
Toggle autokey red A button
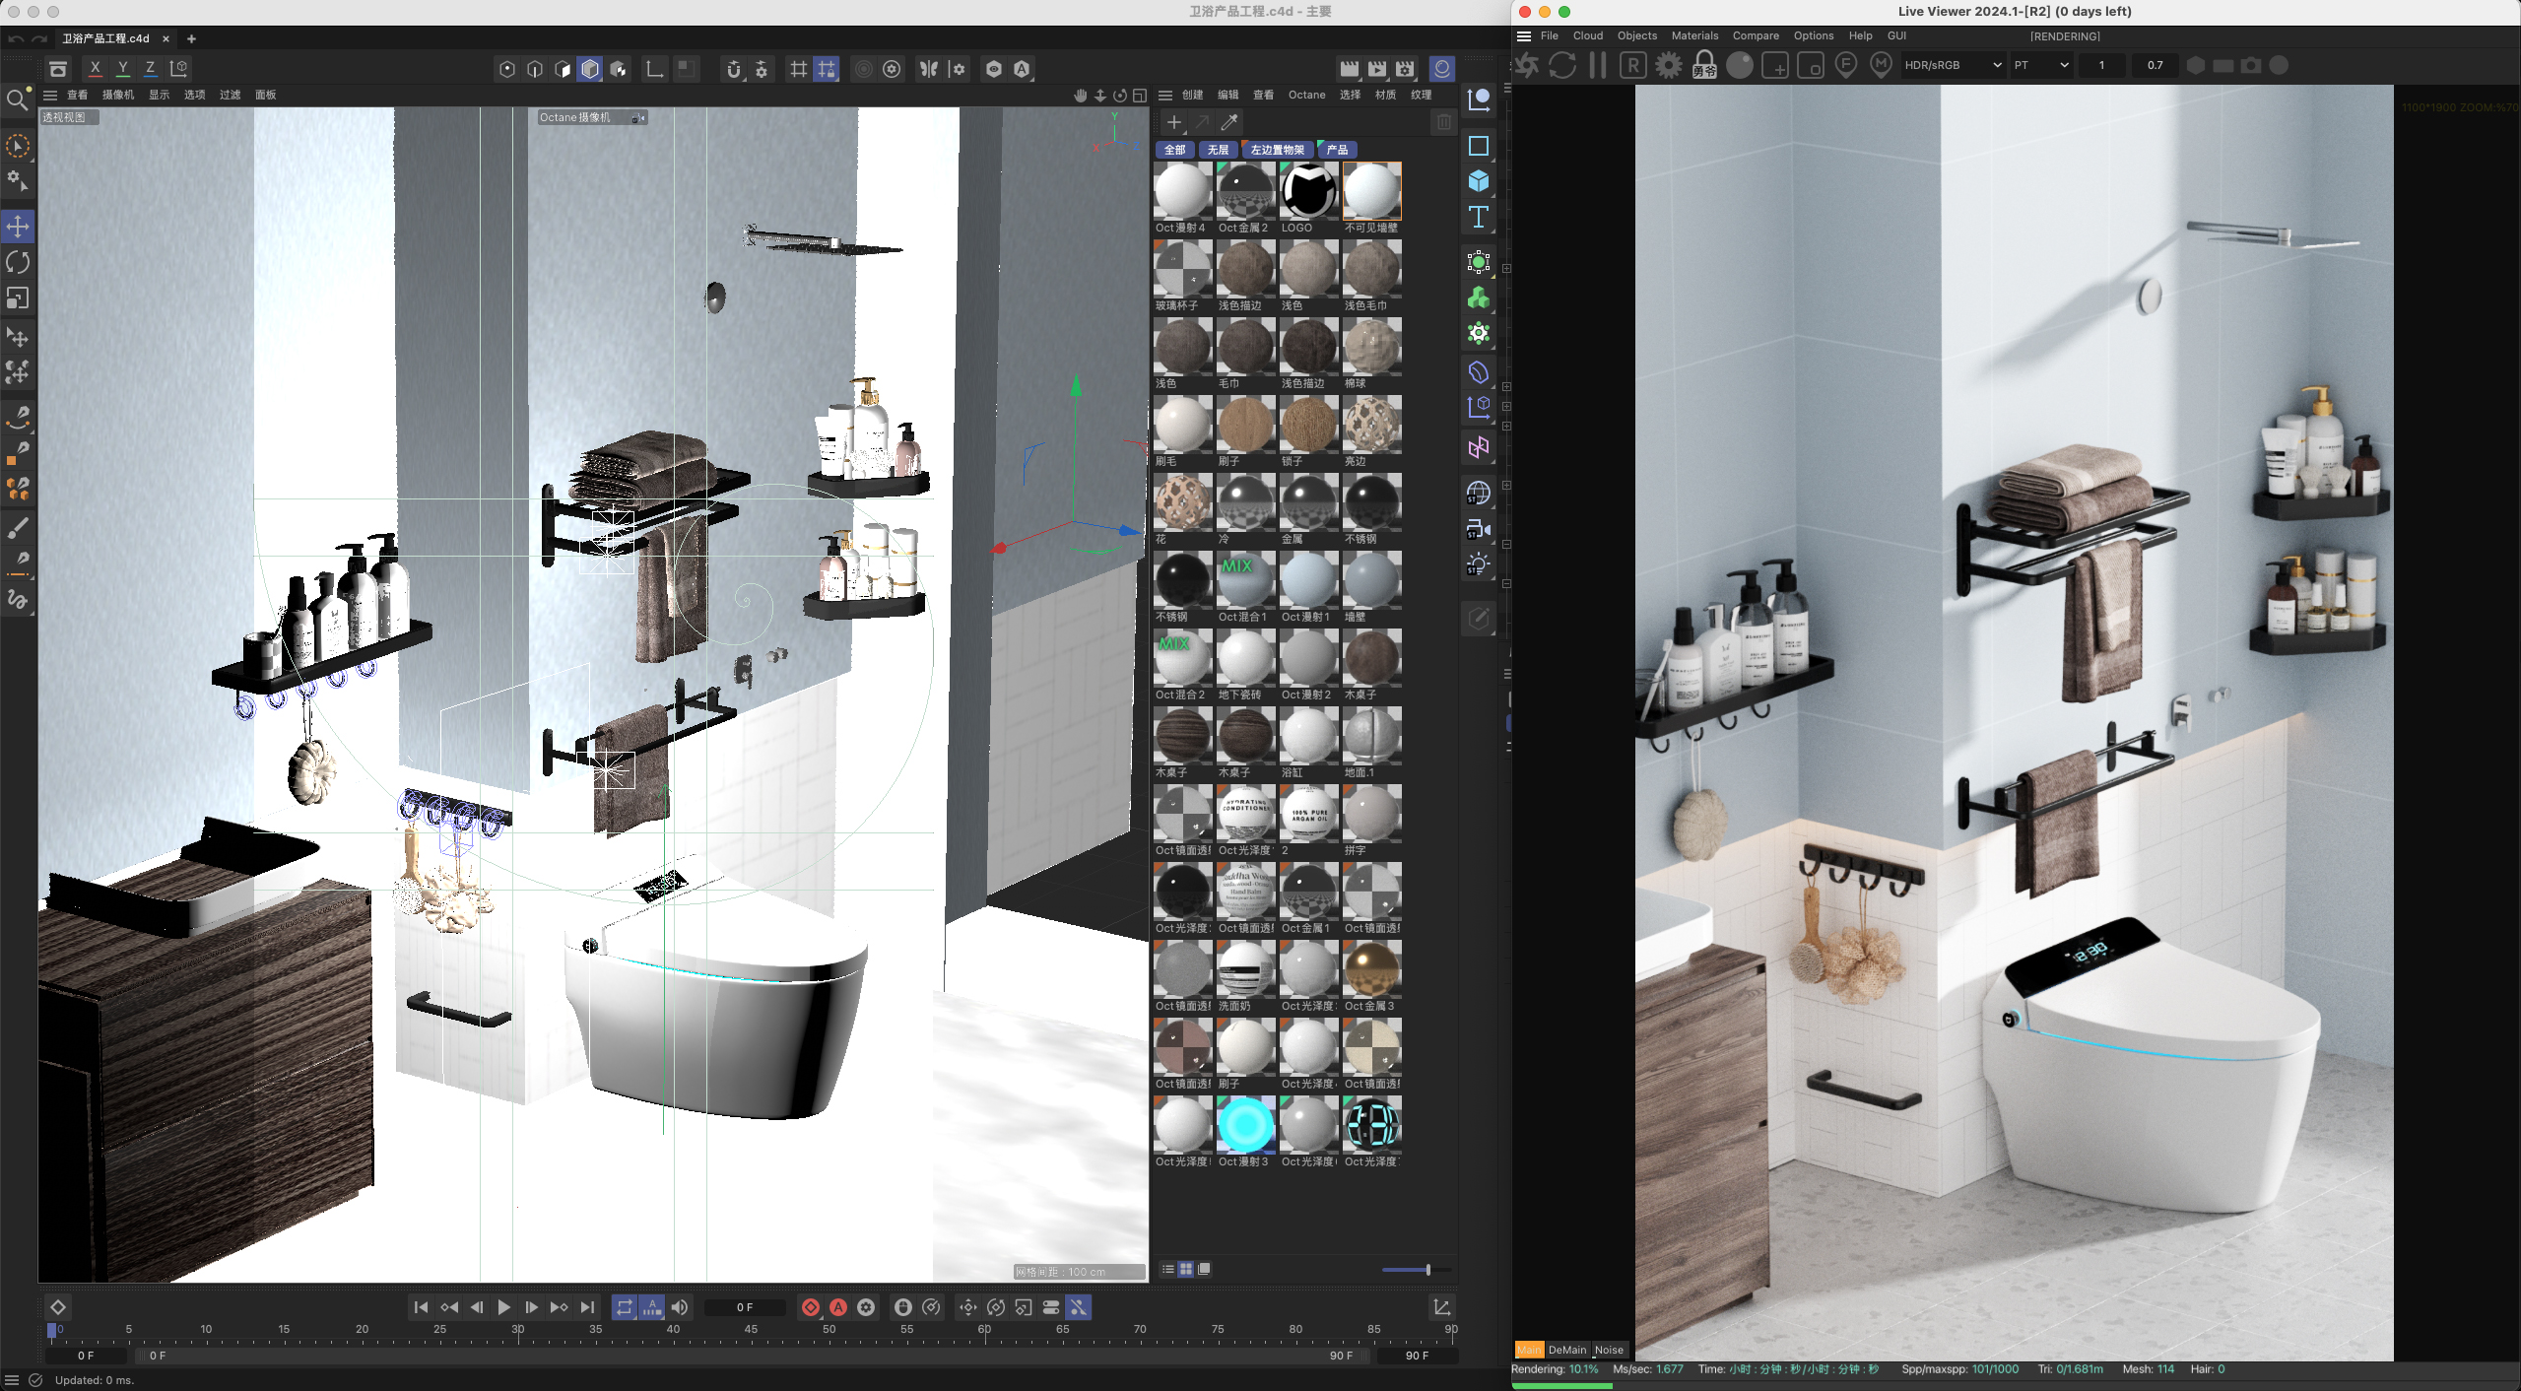click(x=838, y=1307)
